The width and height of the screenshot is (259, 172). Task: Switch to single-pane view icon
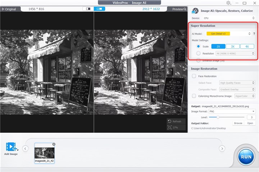(x=88, y=9)
